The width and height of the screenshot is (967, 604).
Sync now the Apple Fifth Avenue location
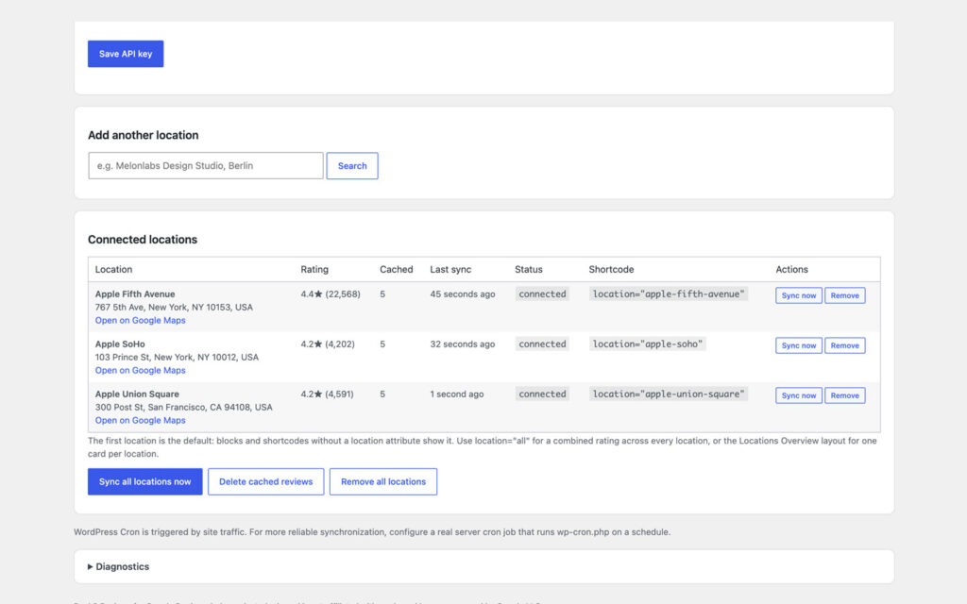pos(799,295)
